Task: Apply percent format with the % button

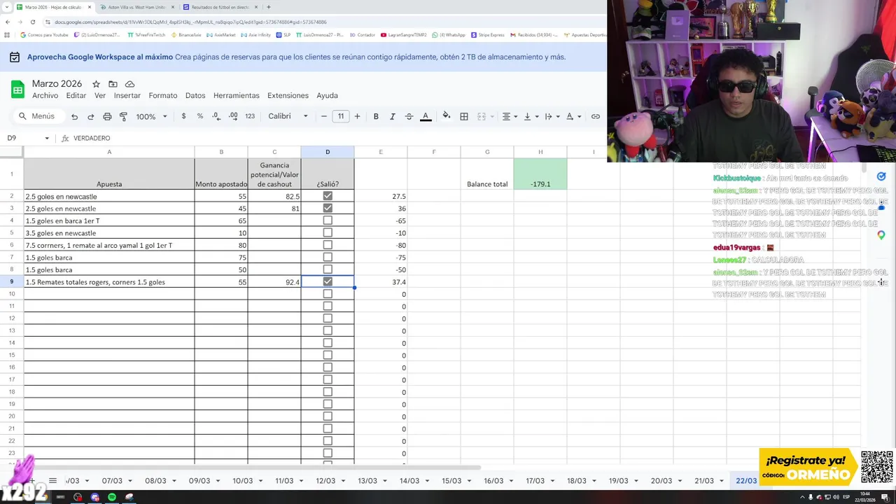Action: pyautogui.click(x=200, y=116)
